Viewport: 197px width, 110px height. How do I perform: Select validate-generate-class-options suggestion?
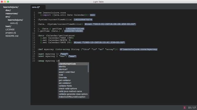(x=73, y=94)
